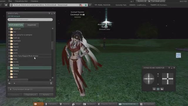Screen dimensions: 188x106
Task: Click the lolu folder icon
Action: 11,32
